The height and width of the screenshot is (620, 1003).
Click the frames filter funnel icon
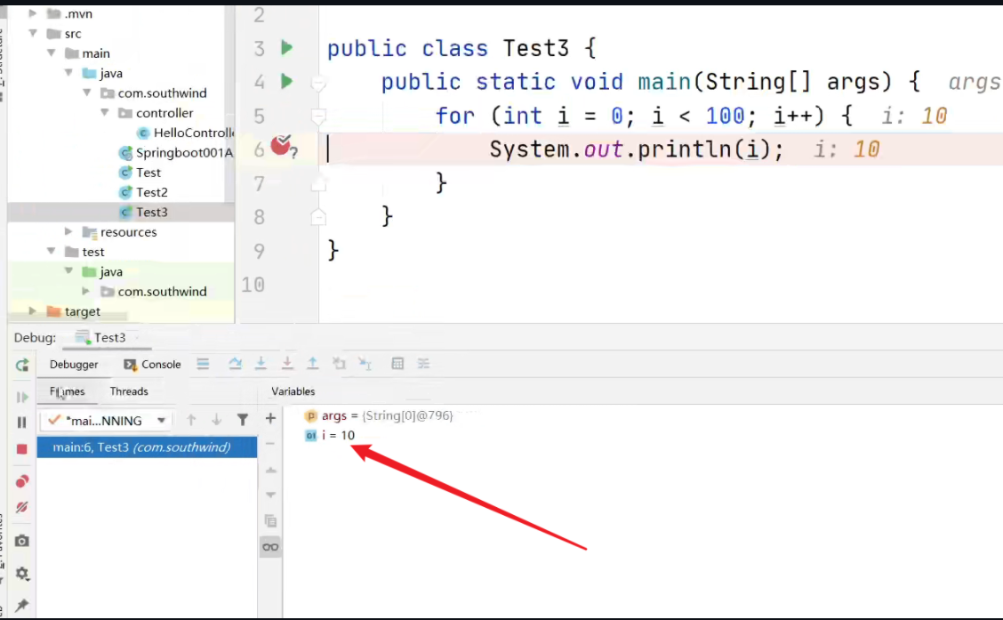coord(243,420)
